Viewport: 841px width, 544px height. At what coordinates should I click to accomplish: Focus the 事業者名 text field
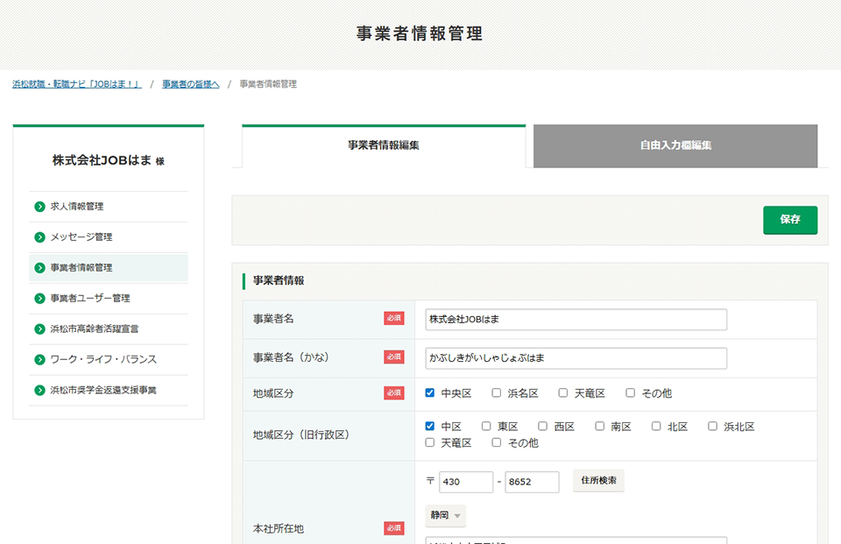click(576, 320)
